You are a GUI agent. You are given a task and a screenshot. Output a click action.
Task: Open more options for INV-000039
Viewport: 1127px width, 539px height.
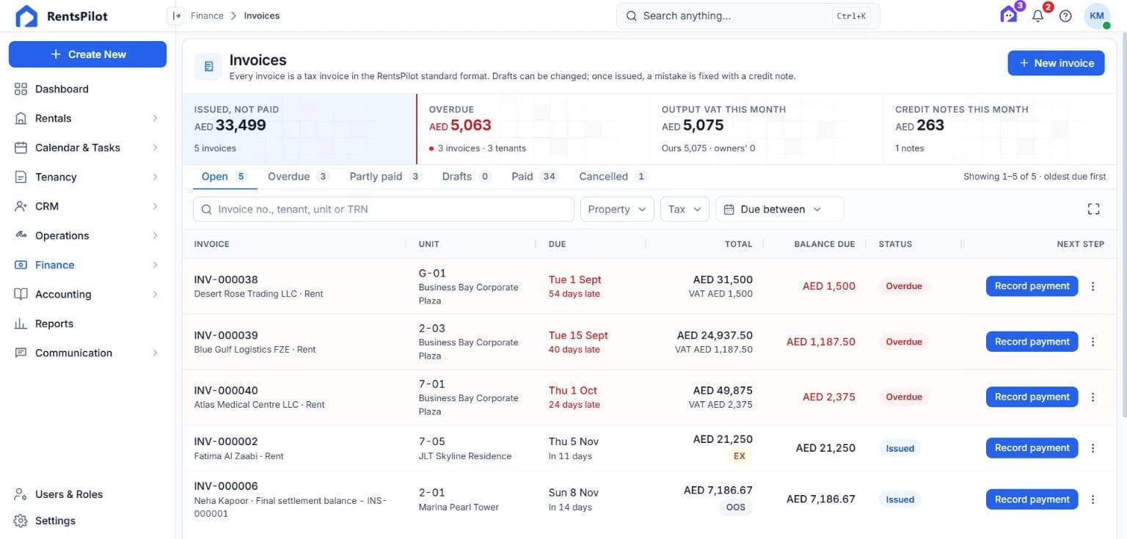pos(1093,342)
